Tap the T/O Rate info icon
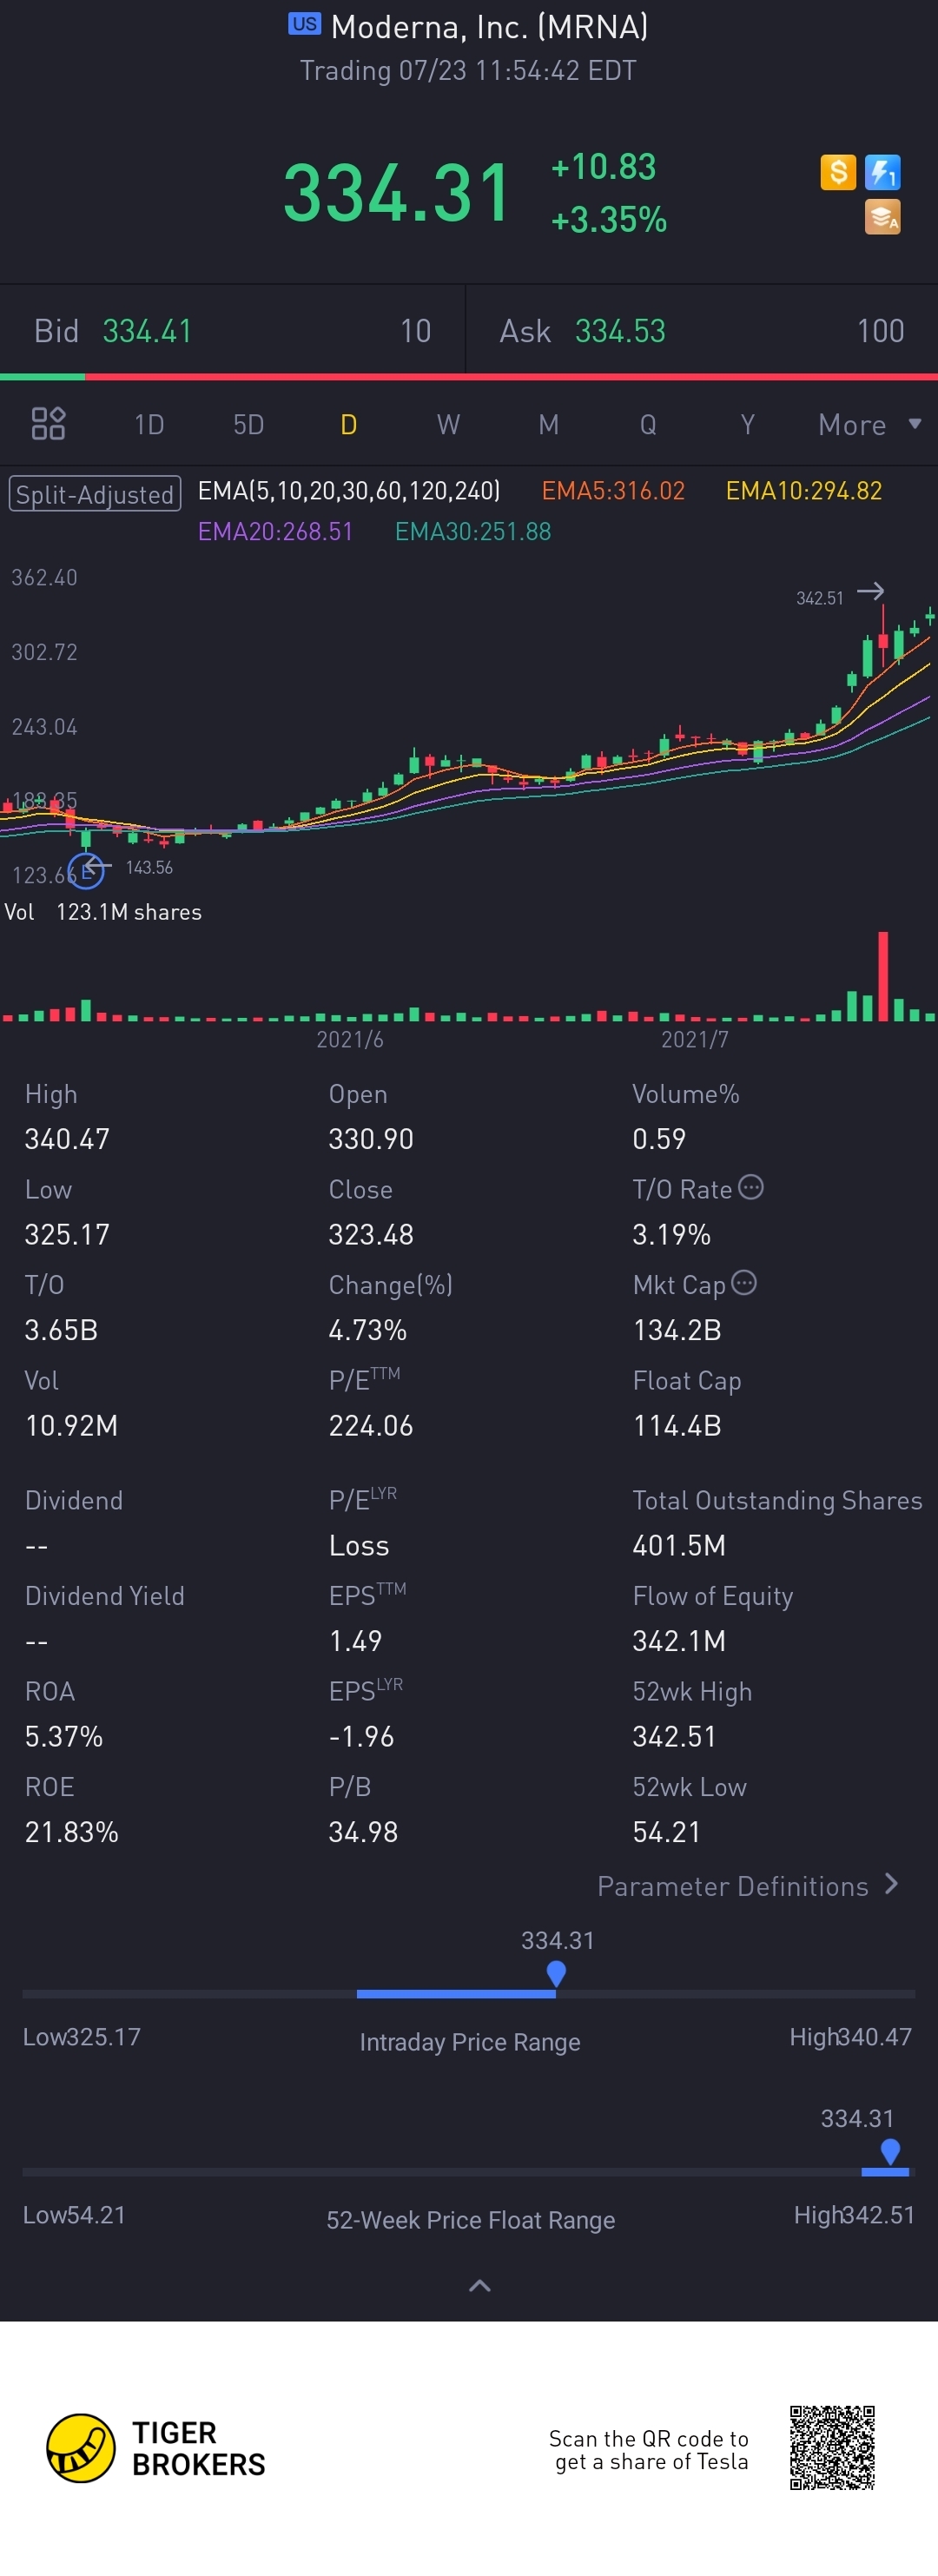Viewport: 938px width, 2576px height. tap(751, 1187)
